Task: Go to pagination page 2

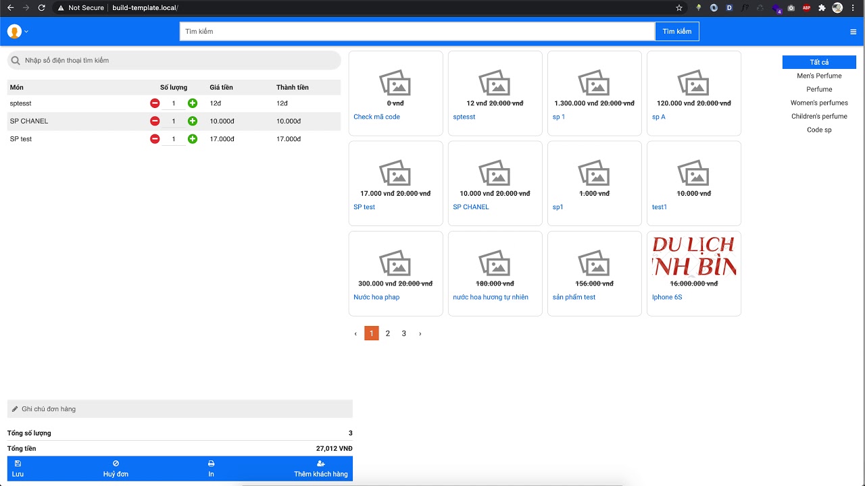Action: click(x=388, y=333)
